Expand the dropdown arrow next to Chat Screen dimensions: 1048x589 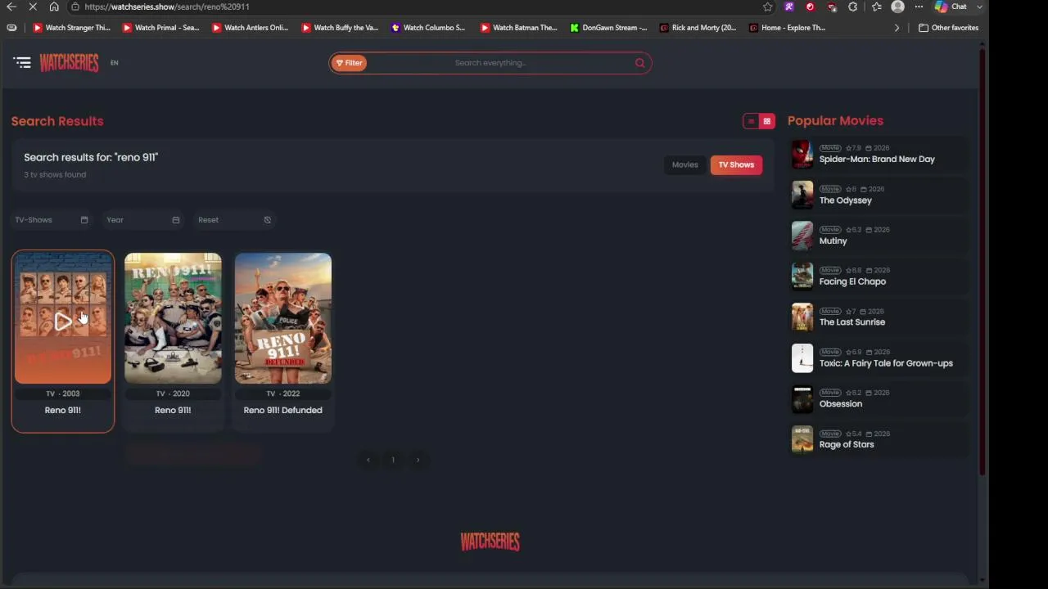click(x=979, y=7)
